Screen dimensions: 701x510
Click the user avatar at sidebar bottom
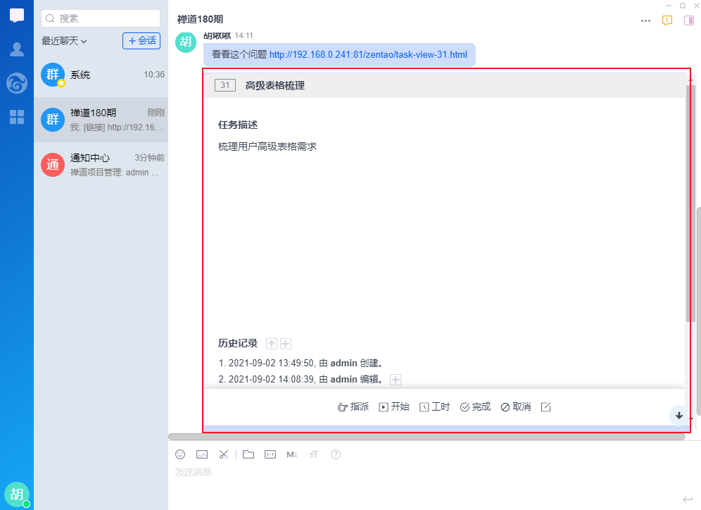pyautogui.click(x=17, y=495)
